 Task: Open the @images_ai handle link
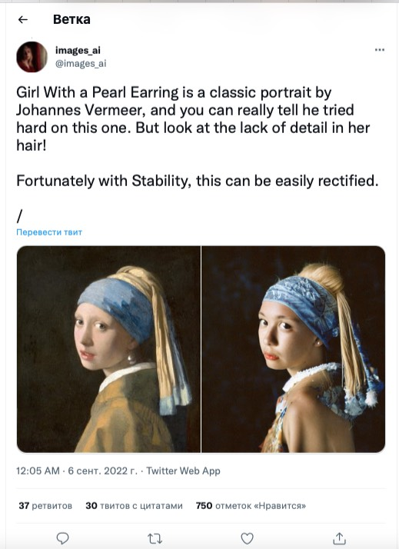(81, 63)
